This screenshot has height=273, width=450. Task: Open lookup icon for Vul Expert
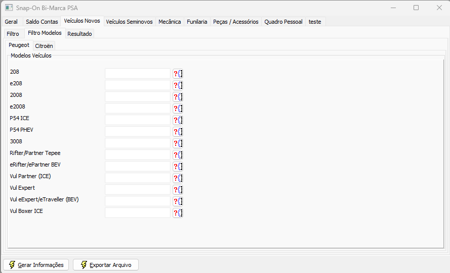pyautogui.click(x=178, y=190)
